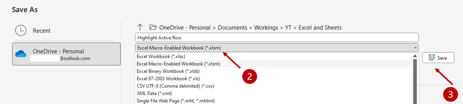The width and height of the screenshot is (463, 104).
Task: Pick Excel 97-2003 Workbook (*.xls)
Action: pos(168,79)
